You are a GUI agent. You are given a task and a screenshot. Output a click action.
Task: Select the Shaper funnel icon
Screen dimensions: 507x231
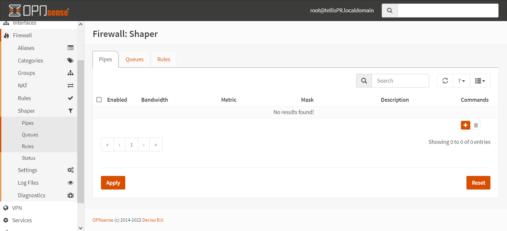coord(70,110)
